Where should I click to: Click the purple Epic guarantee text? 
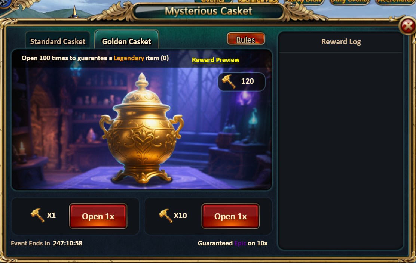(x=240, y=243)
